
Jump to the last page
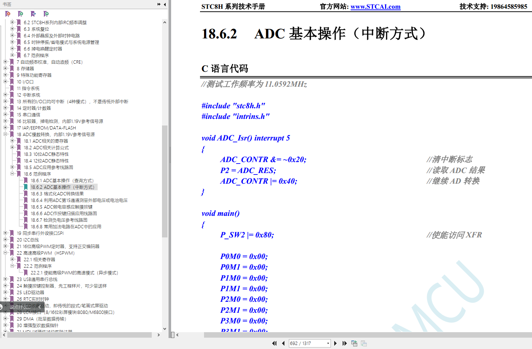click(x=344, y=343)
